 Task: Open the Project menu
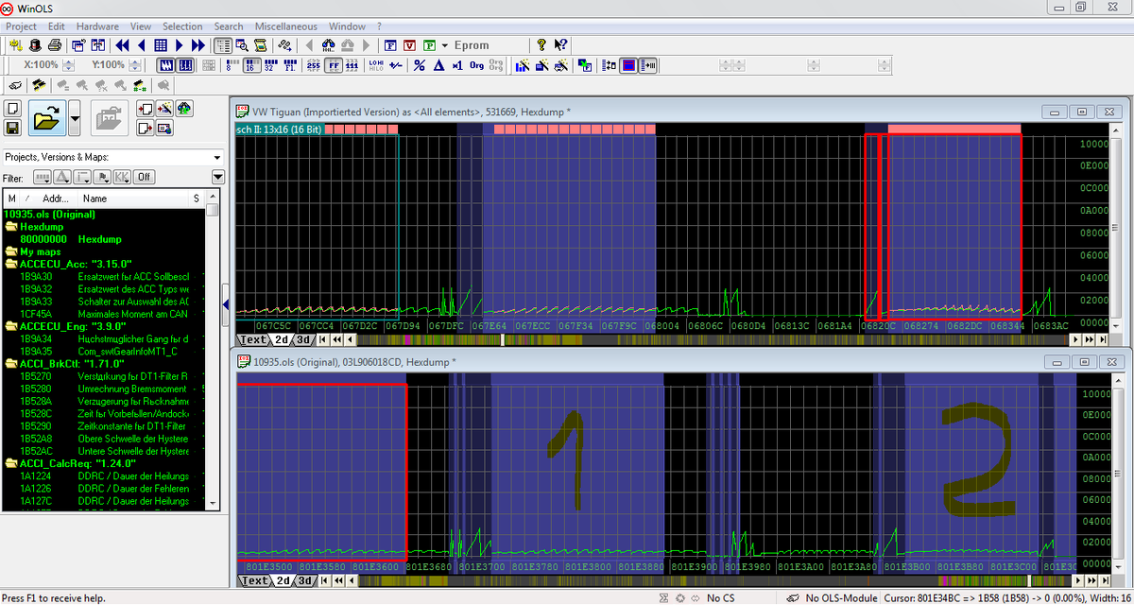22,26
